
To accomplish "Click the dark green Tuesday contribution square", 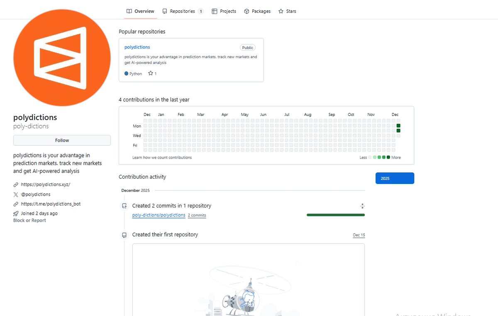I will 398,130.
